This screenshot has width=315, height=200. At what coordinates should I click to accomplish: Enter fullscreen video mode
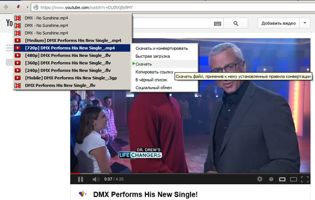tap(304, 179)
